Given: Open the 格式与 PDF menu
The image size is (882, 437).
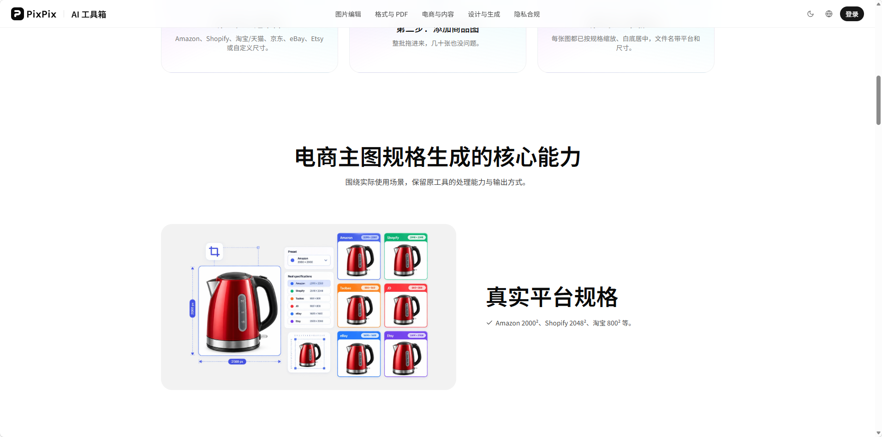Looking at the screenshot, I should click(391, 14).
